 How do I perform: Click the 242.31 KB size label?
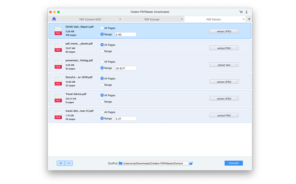tap(71, 99)
